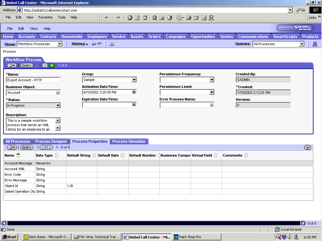The height and width of the screenshot is (241, 322).
Task: Open the Business Object pick icon
Action: coord(58,92)
